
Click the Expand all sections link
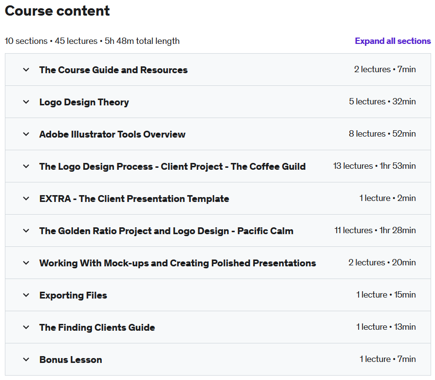point(393,41)
